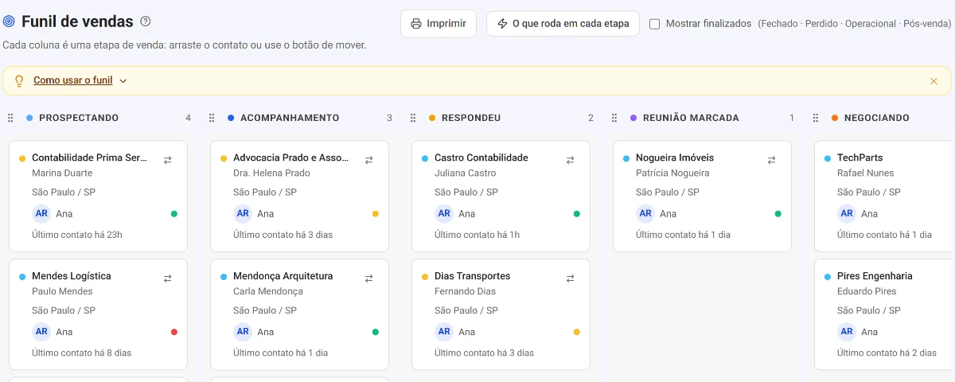This screenshot has width=955, height=382.
Task: Click drag handle of NEGOCIANDO column
Action: (x=816, y=118)
